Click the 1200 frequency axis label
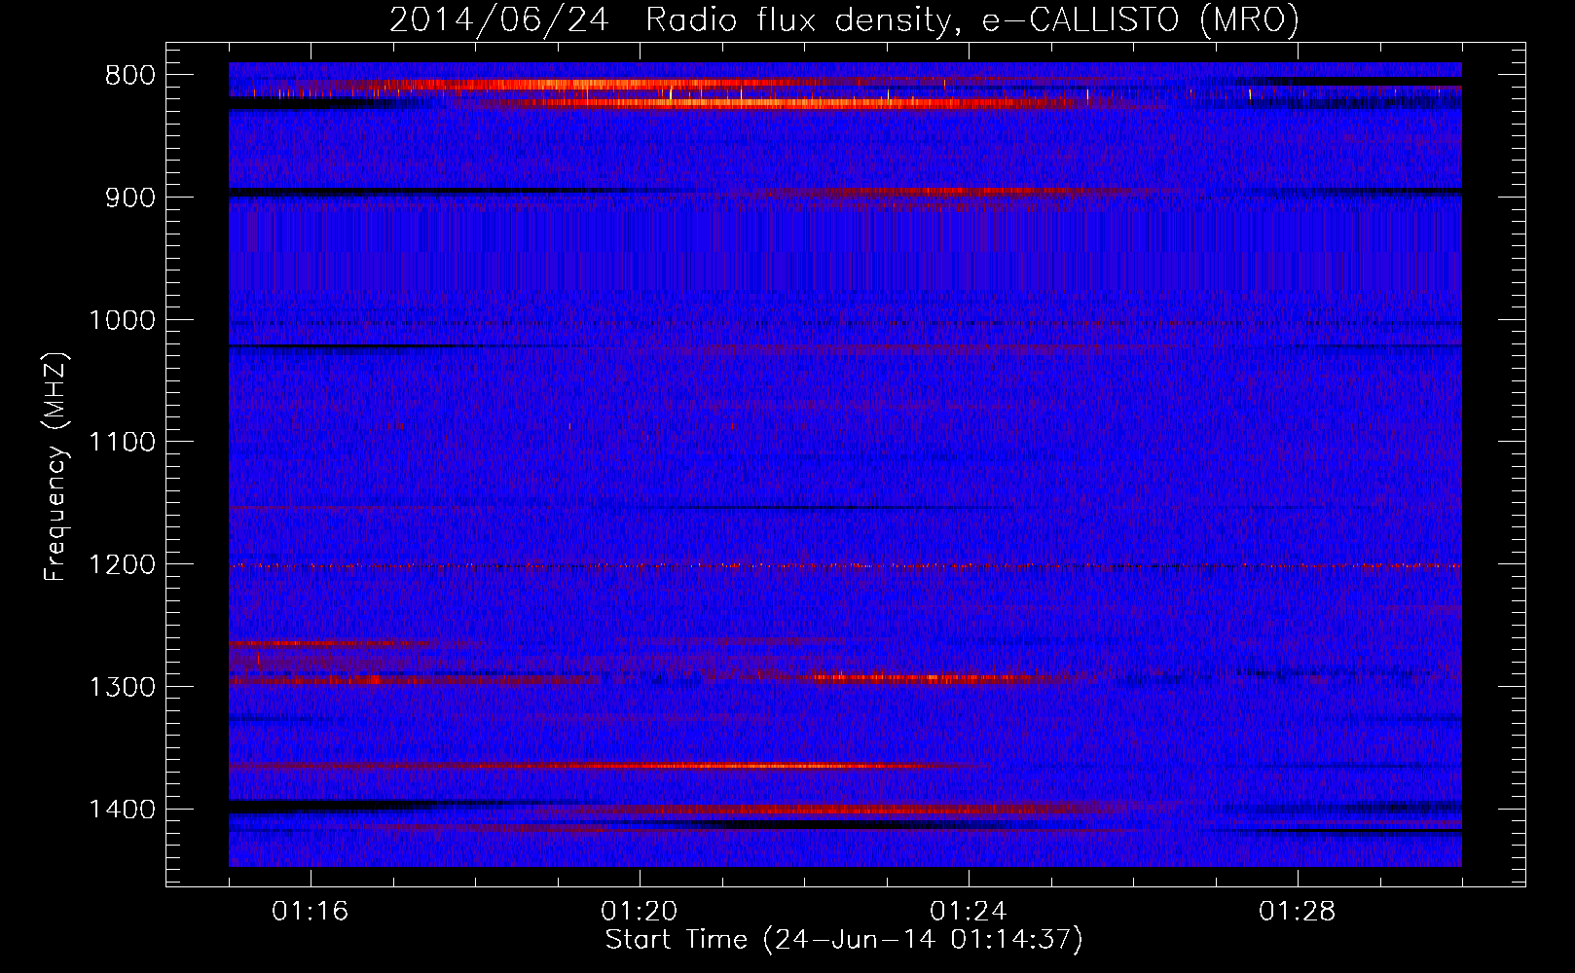This screenshot has width=1575, height=973. pyautogui.click(x=122, y=565)
